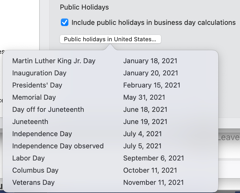Click the May 31, 2021 date
The width and height of the screenshot is (240, 193).
point(144,97)
